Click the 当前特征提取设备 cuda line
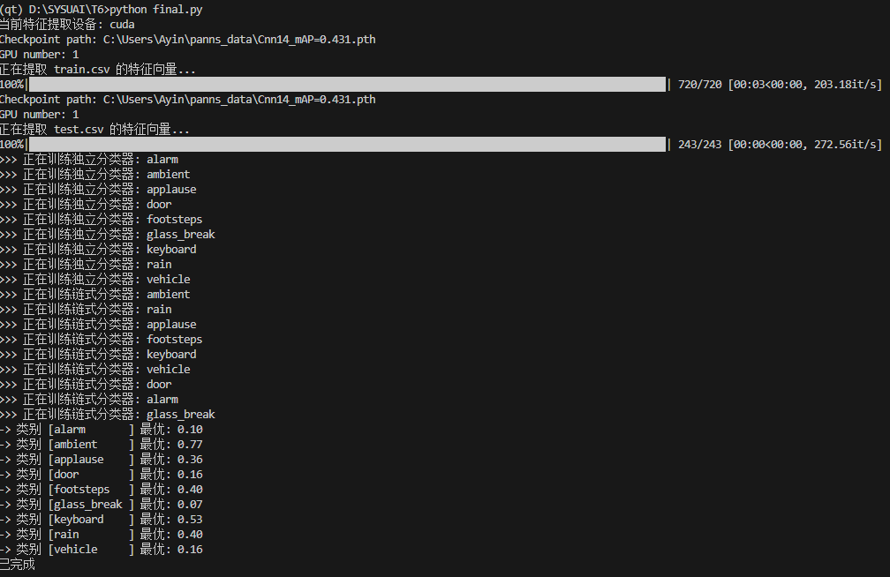 pos(67,25)
